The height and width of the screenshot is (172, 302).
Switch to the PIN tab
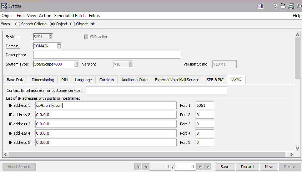click(x=65, y=80)
